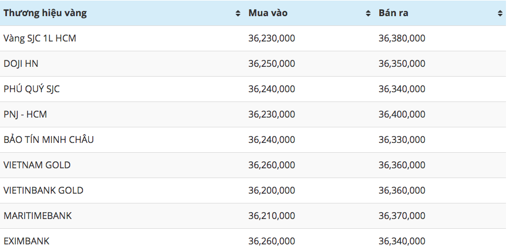This screenshot has width=510, height=249.
Task: Select the DOJI HN row
Action: pyautogui.click(x=253, y=64)
